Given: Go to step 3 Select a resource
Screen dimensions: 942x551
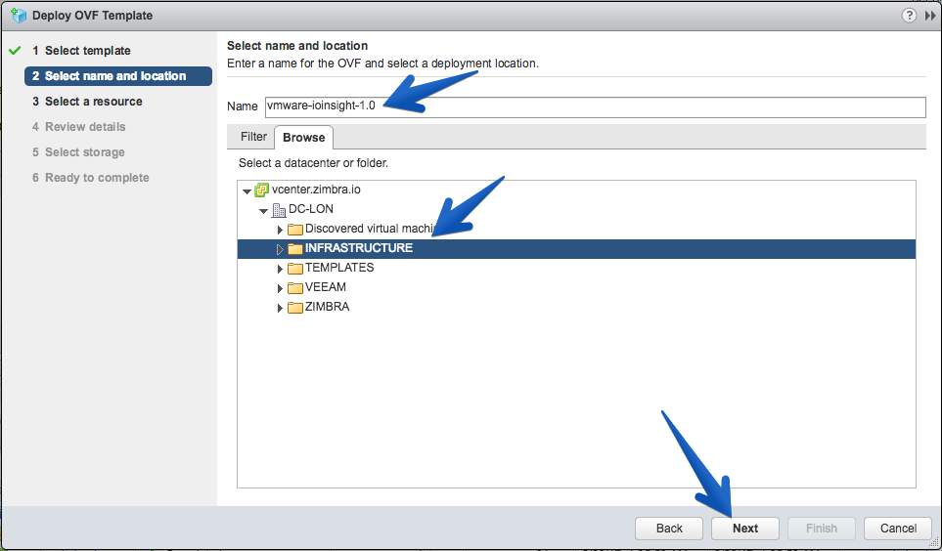Looking at the screenshot, I should 87,102.
